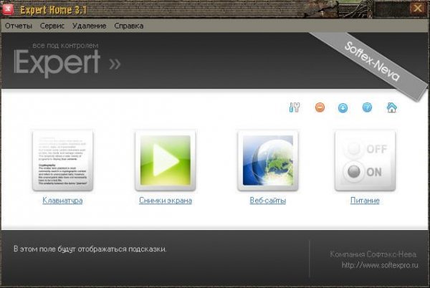Go to home via house icon

click(x=391, y=107)
